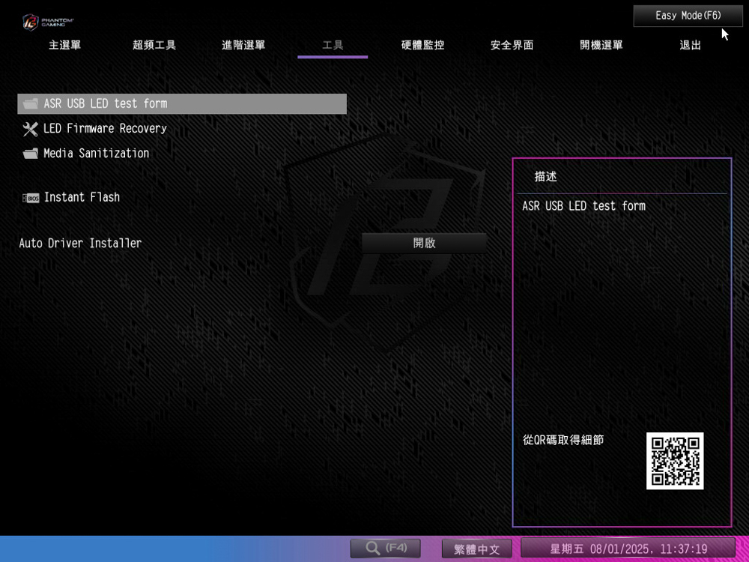Click the Phantom Gaming logo icon
The image size is (749, 562).
point(31,22)
